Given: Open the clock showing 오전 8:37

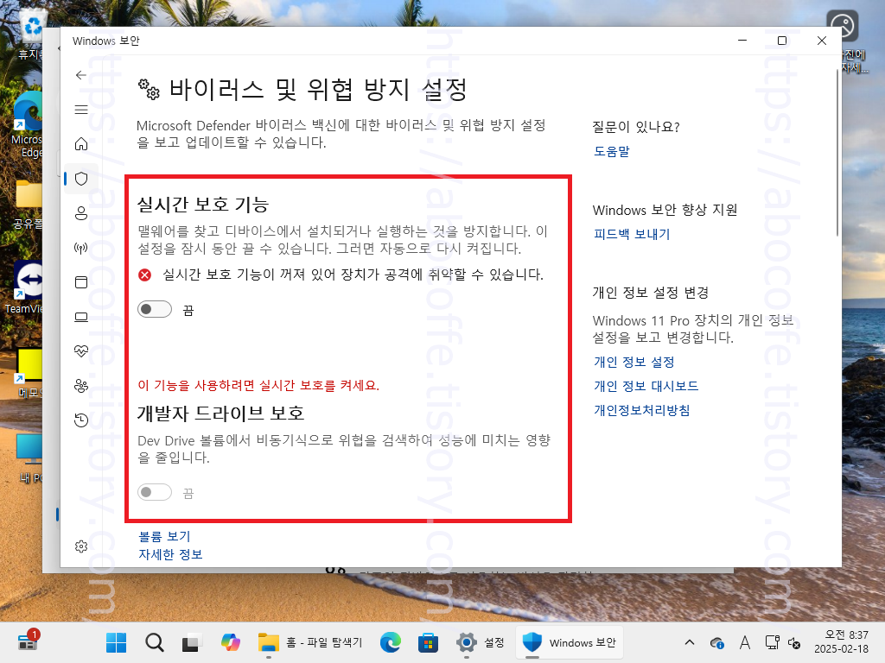Looking at the screenshot, I should (x=841, y=641).
